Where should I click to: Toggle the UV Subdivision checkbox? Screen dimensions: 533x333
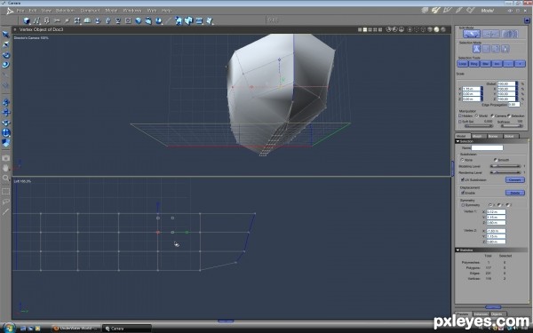(x=462, y=179)
